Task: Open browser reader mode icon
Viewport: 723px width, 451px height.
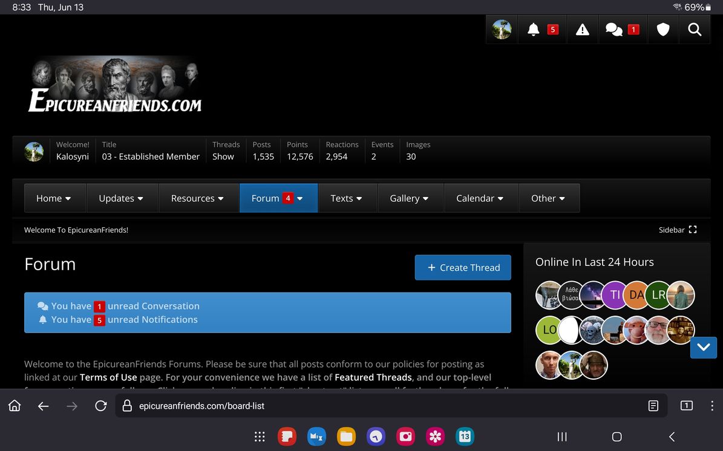Action: click(653, 406)
